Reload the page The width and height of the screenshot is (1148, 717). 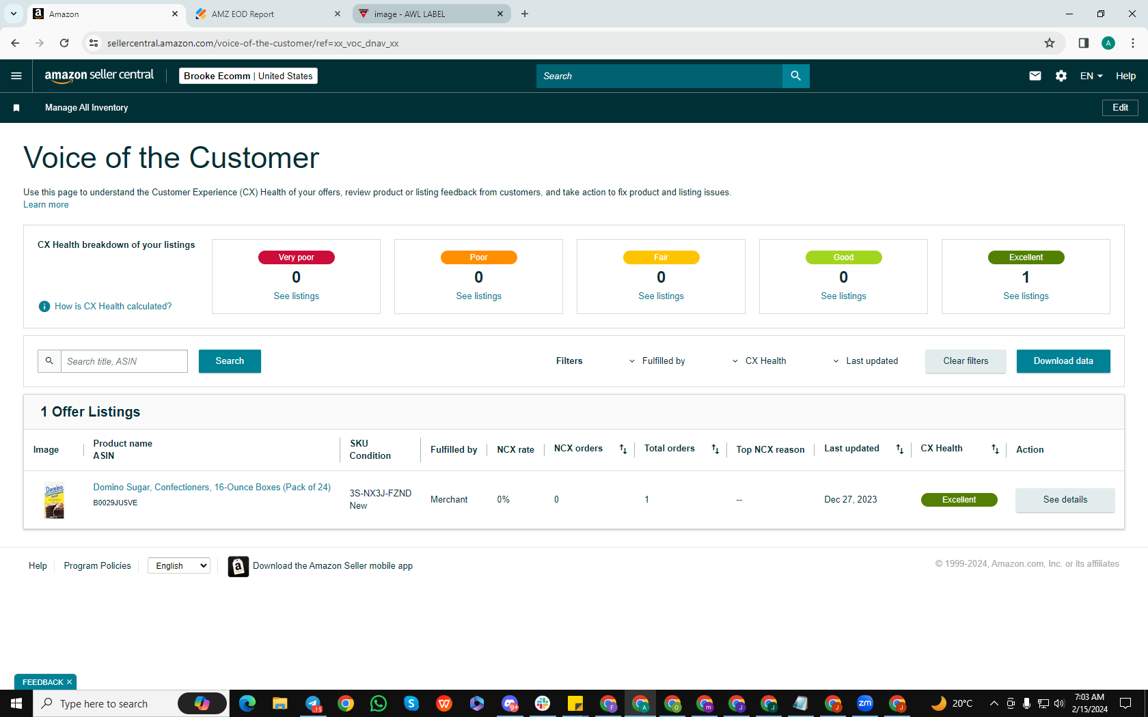pos(64,43)
